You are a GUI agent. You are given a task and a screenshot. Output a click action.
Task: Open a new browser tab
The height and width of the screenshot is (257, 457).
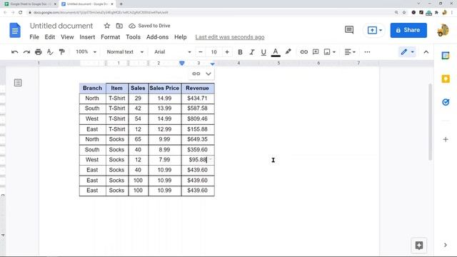(x=121, y=4)
